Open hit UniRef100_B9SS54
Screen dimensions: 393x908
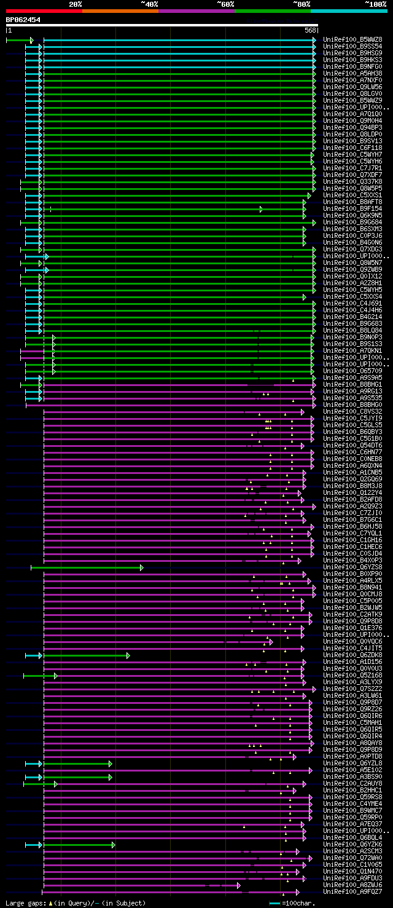(x=352, y=46)
